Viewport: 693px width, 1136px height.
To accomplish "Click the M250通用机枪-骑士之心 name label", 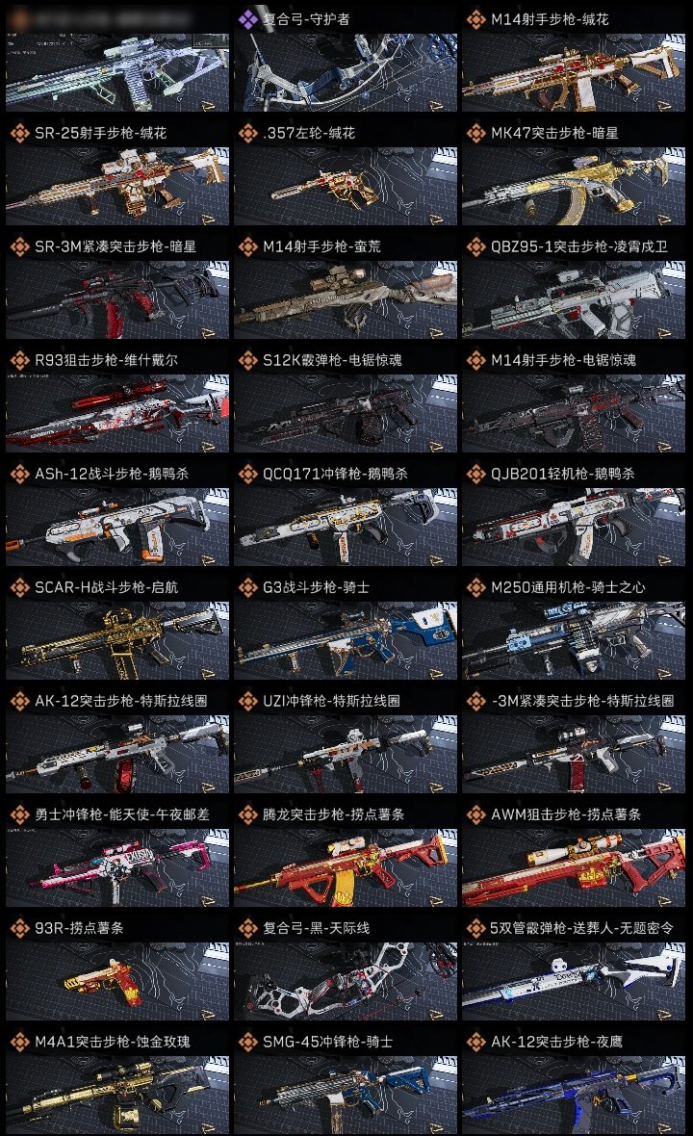I will 568,587.
